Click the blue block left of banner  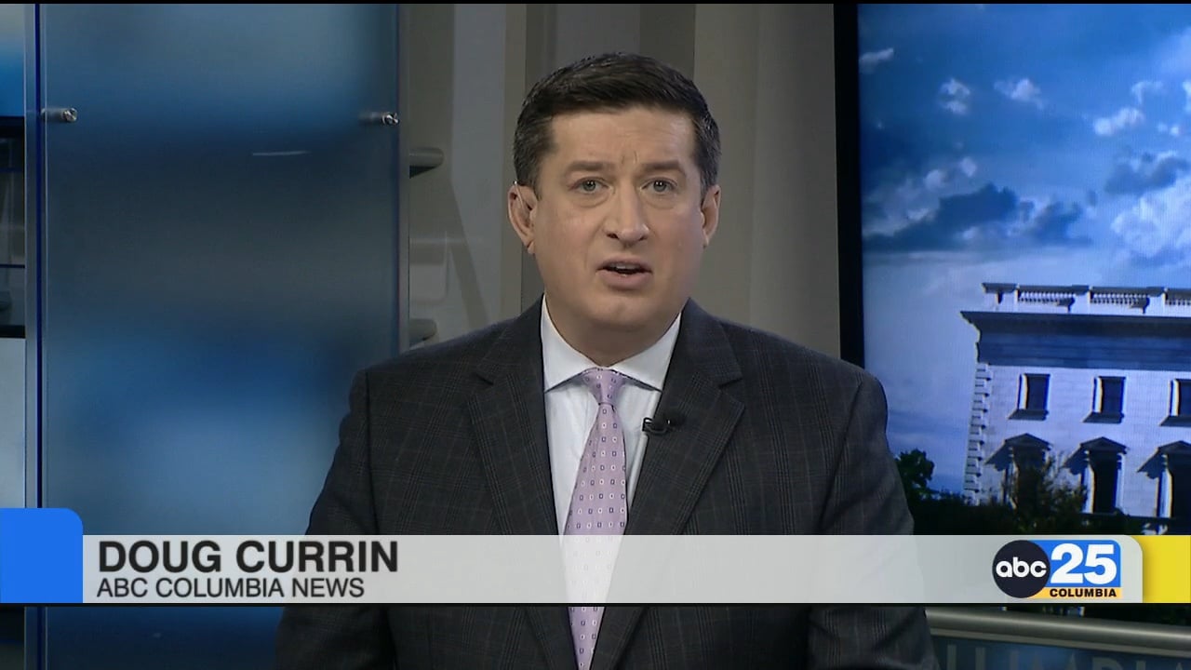(40, 556)
